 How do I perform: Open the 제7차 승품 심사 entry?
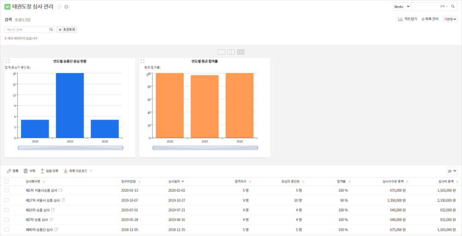37,219
